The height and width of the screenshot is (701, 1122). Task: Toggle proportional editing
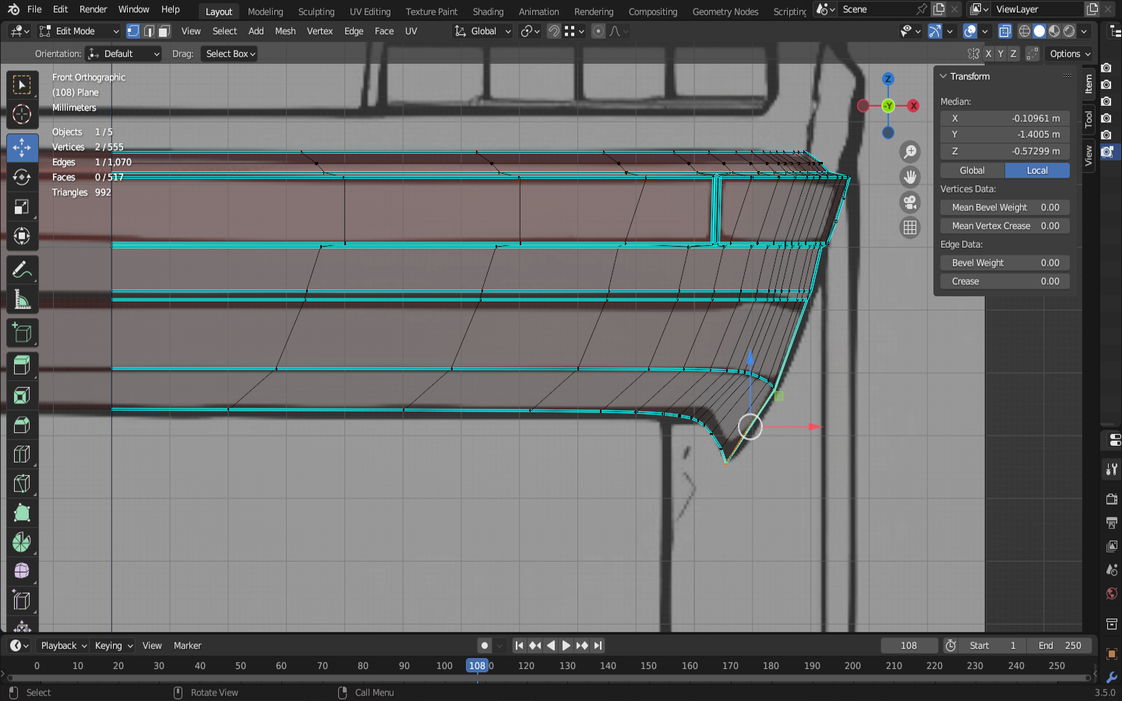pos(598,31)
